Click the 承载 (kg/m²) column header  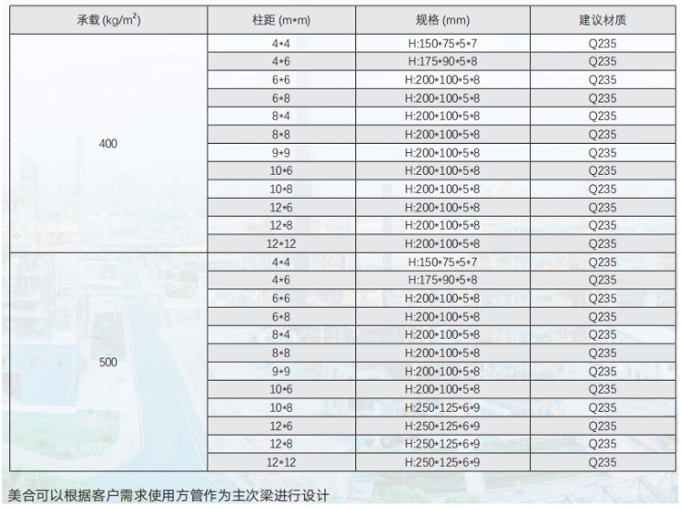pos(108,19)
